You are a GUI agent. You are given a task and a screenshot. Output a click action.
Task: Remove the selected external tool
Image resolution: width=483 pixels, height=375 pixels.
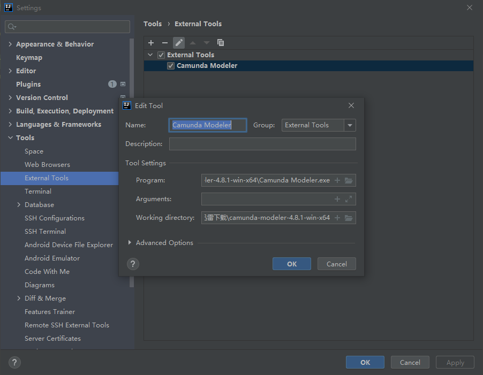click(x=165, y=43)
